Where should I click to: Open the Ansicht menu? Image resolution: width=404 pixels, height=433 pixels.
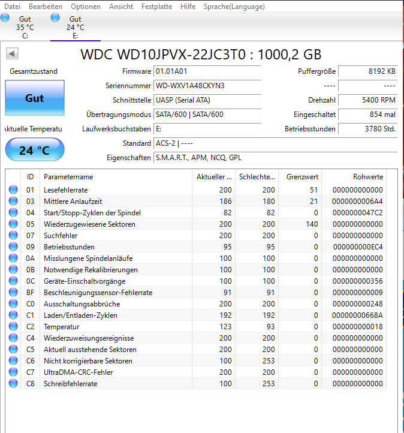click(121, 7)
